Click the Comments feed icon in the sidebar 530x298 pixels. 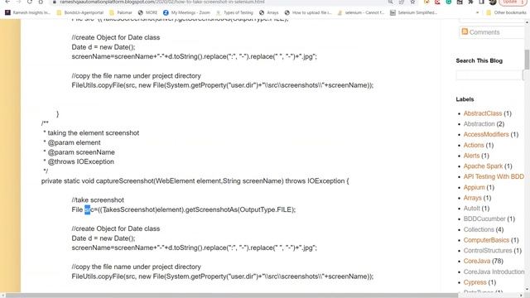pos(465,31)
